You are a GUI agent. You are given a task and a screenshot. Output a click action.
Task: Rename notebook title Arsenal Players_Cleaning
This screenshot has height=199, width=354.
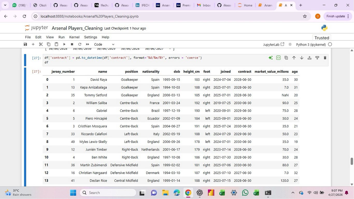77,28
